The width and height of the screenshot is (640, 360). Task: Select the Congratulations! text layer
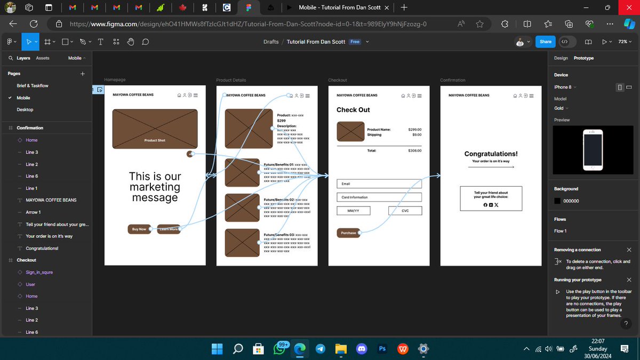[x=42, y=248]
